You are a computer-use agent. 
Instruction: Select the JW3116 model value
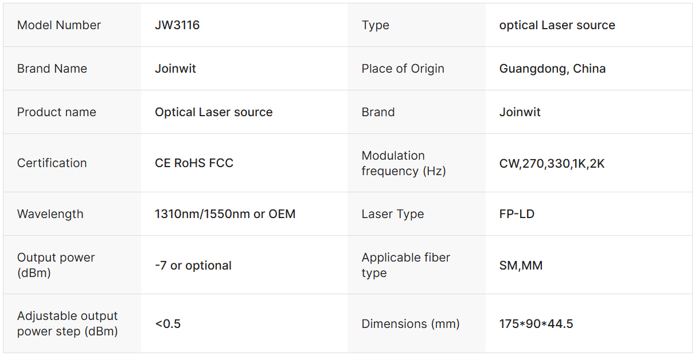177,25
